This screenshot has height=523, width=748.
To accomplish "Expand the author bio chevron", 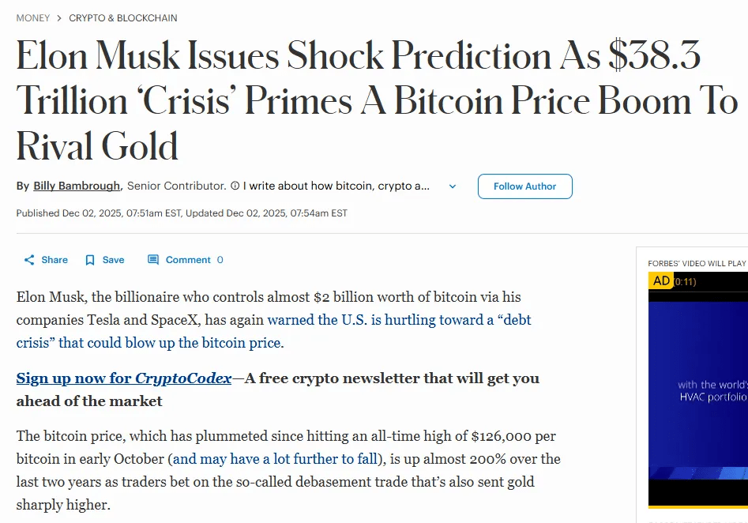I will [453, 186].
